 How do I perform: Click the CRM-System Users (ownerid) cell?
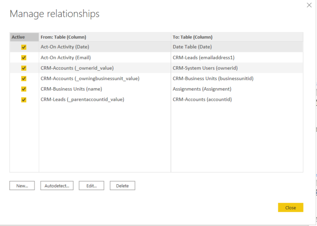pyautogui.click(x=237, y=68)
